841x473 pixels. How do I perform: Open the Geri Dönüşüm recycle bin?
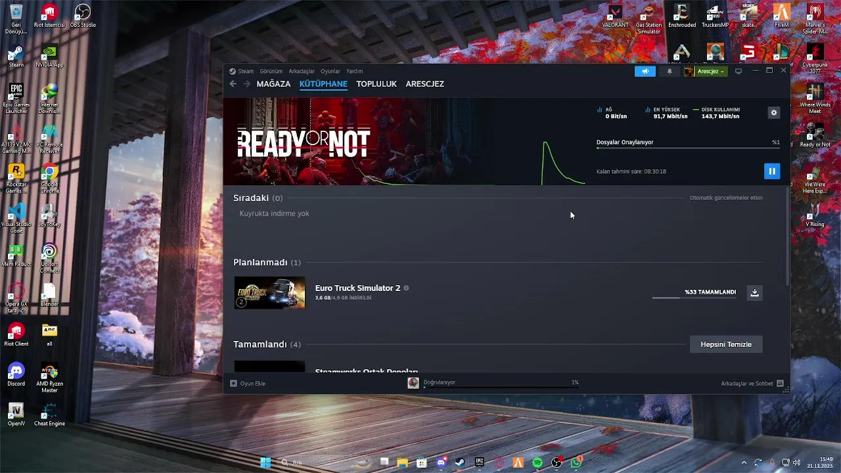click(16, 18)
